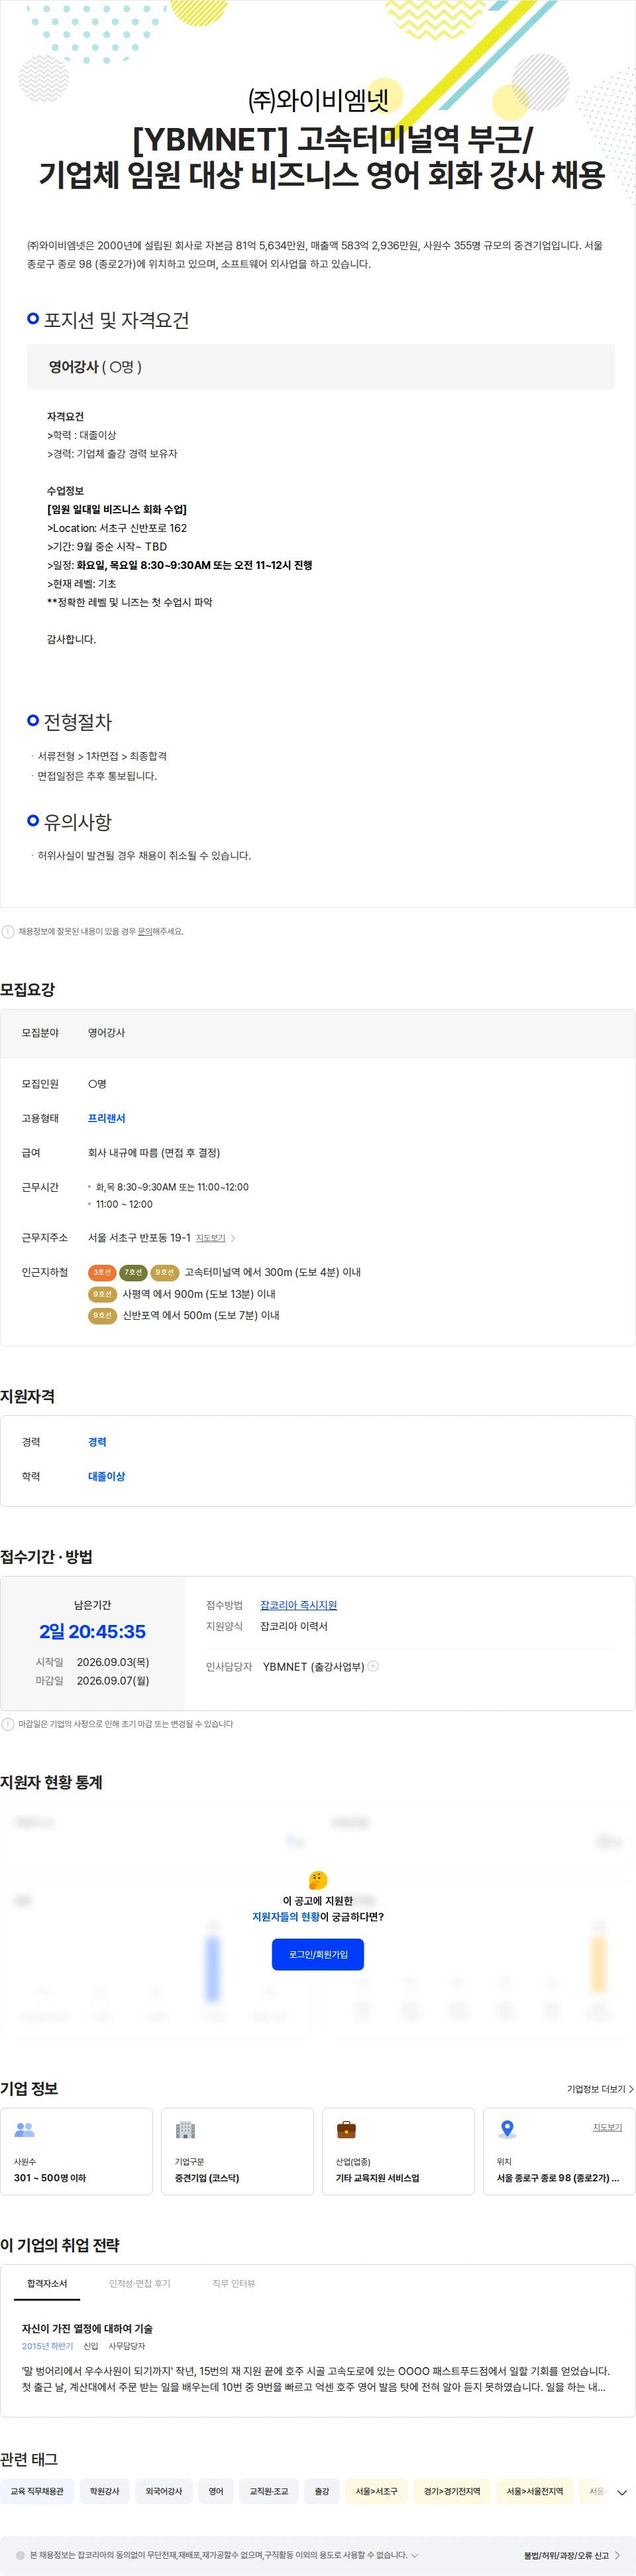This screenshot has height=2576, width=636.
Task: Click the 서울>서울전지역 tag
Action: [x=535, y=2491]
